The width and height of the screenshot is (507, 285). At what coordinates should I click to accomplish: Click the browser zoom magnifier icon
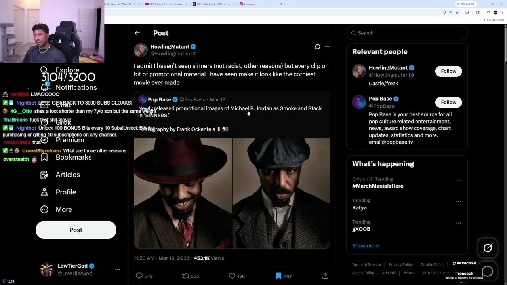click(450, 13)
